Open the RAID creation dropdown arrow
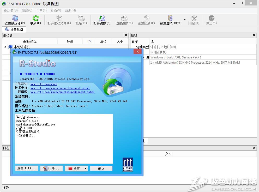The image size is (259, 192). coord(184,20)
